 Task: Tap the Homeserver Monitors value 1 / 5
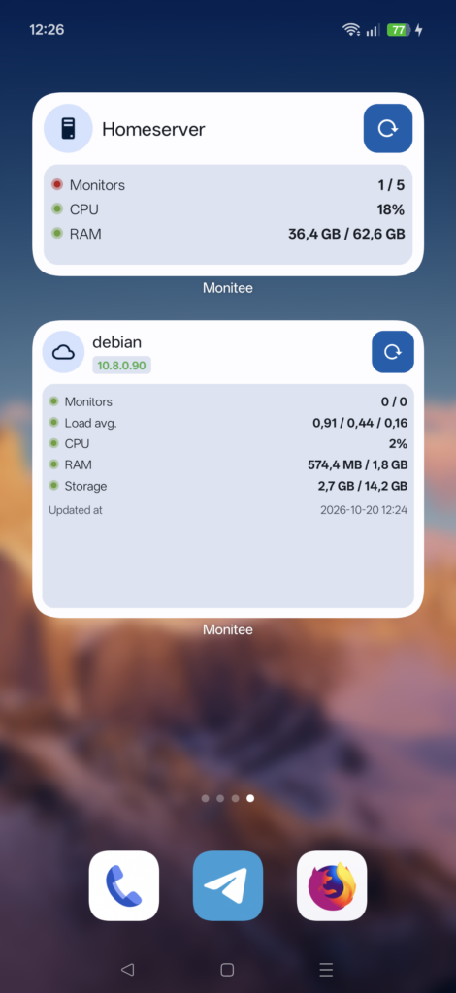(391, 185)
